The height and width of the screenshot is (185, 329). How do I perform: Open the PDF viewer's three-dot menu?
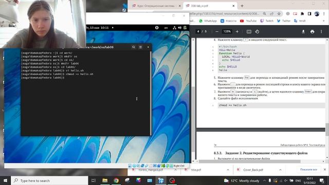coord(321,31)
